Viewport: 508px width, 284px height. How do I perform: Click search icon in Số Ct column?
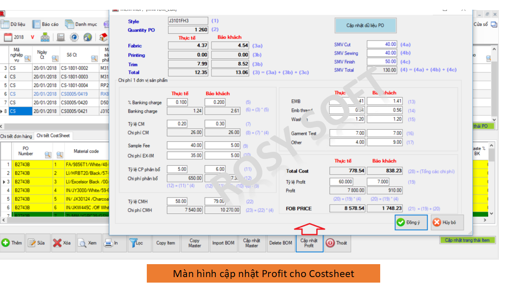(x=94, y=58)
